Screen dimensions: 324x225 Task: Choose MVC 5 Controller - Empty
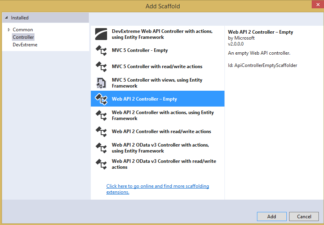(x=157, y=50)
